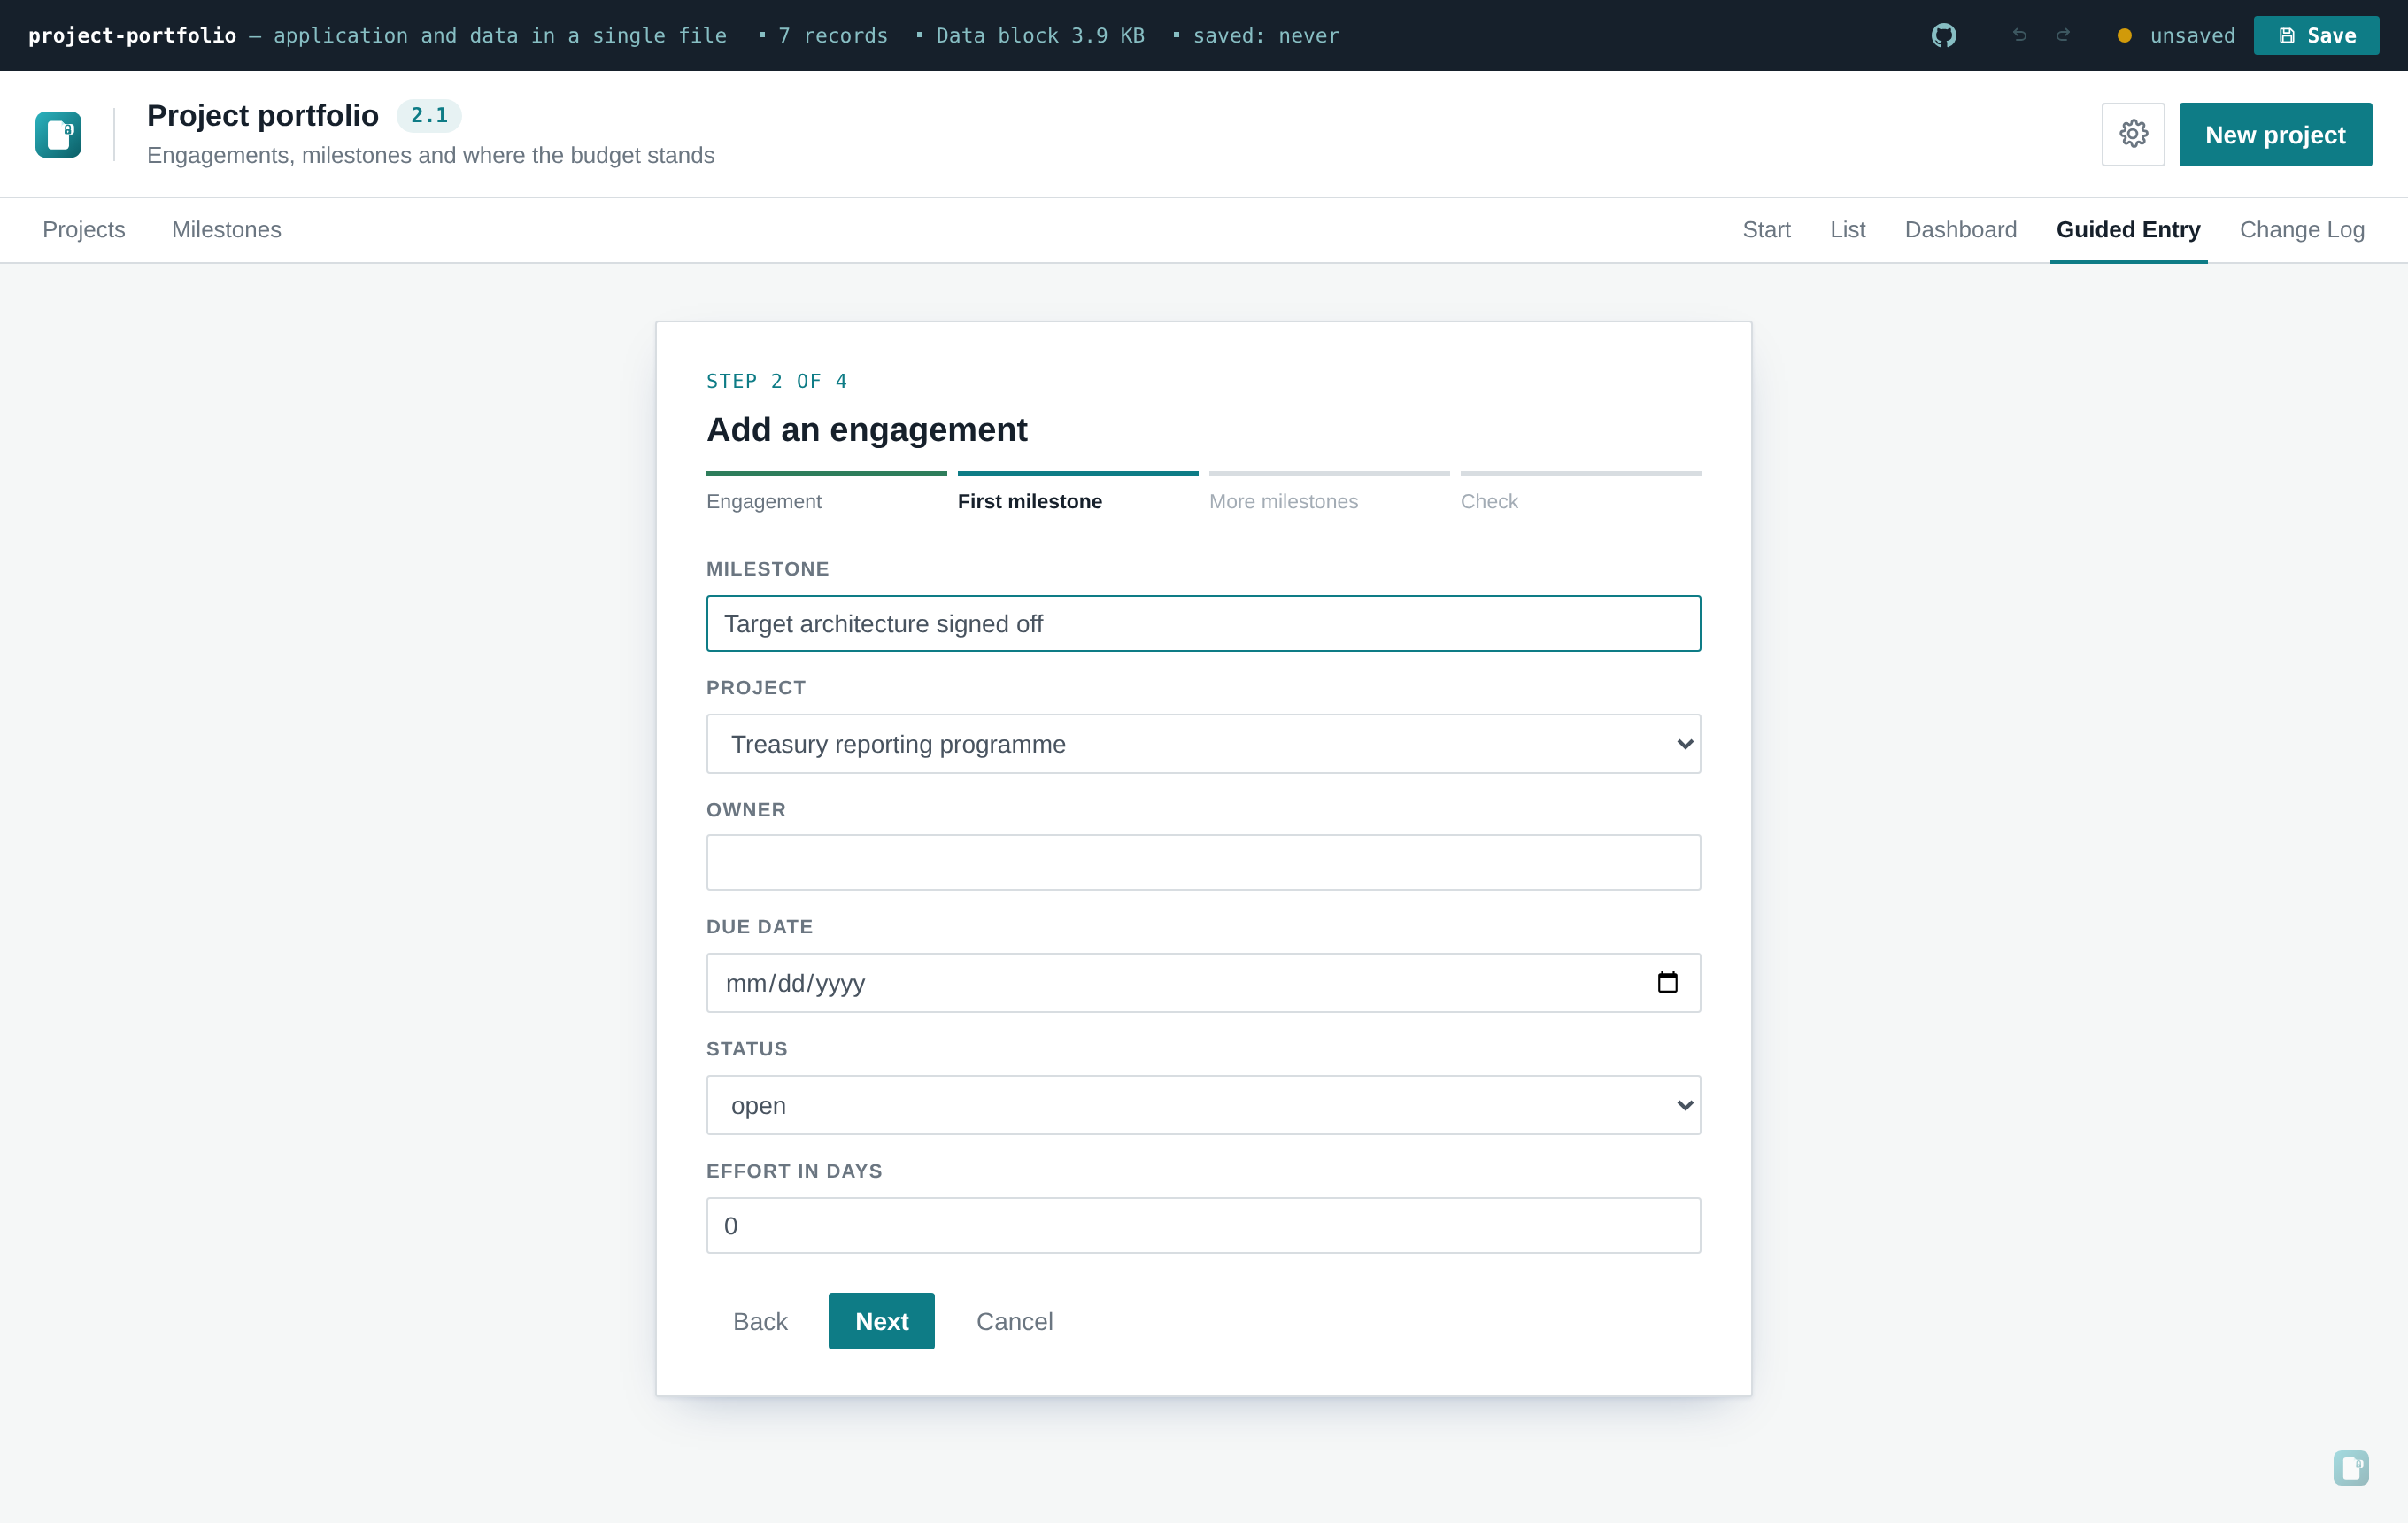Go Back to the previous step

[760, 1321]
